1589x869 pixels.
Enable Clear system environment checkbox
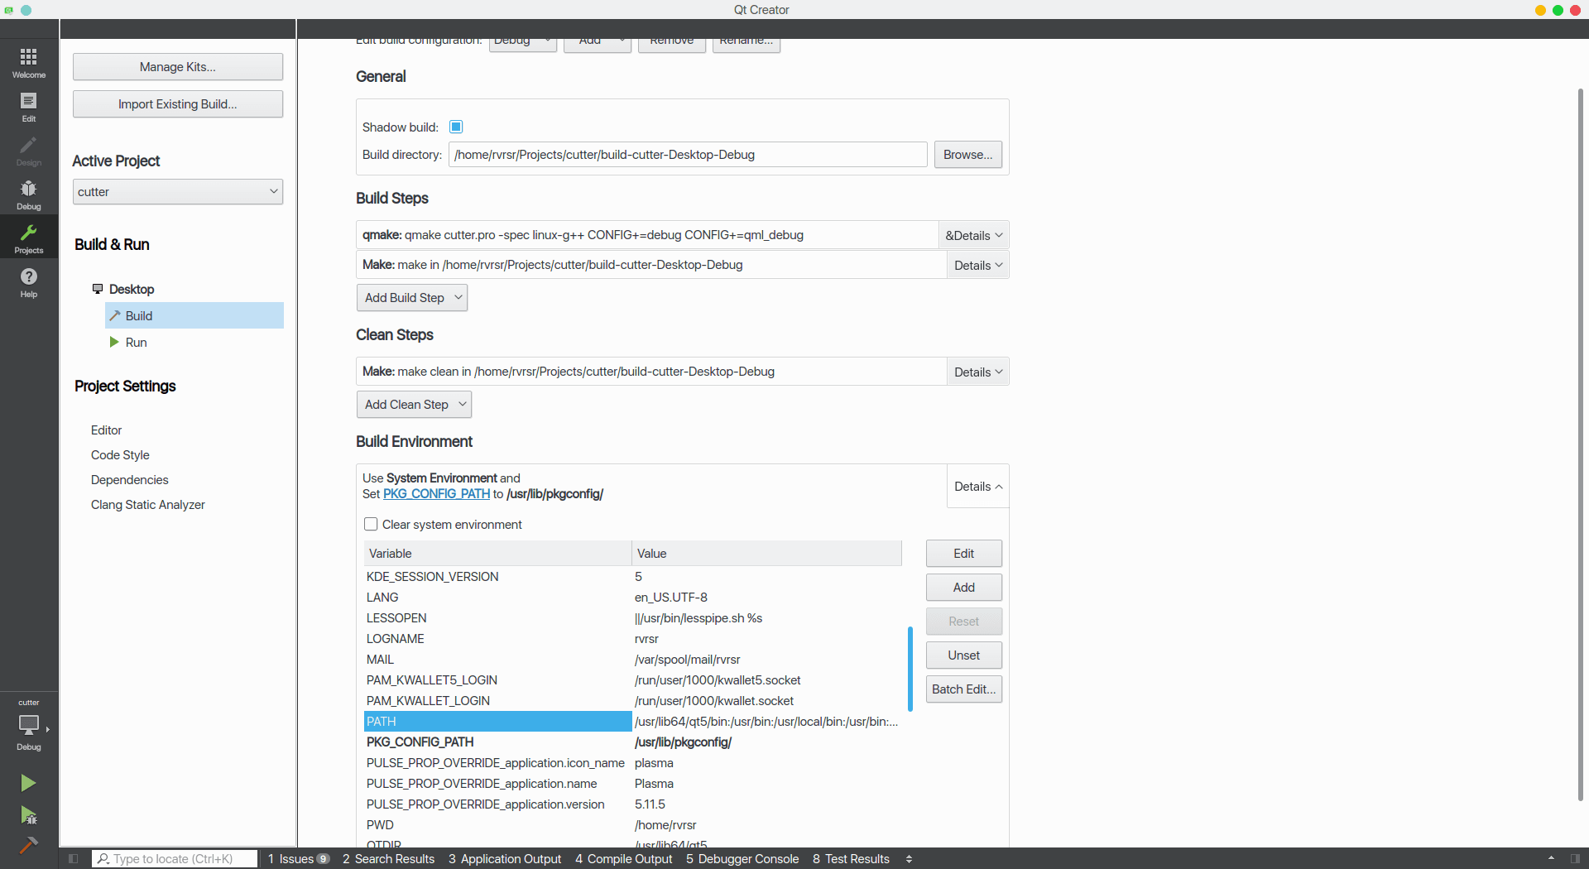tap(371, 524)
